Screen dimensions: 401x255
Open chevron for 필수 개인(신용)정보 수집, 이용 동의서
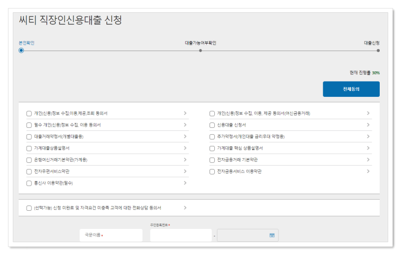(x=185, y=125)
